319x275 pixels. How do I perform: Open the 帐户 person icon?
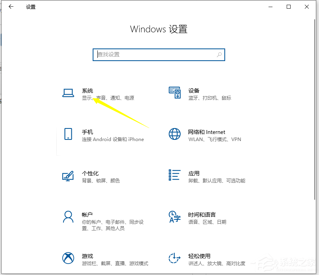(x=68, y=217)
